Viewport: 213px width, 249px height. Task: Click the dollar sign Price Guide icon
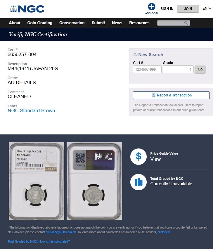(x=138, y=157)
